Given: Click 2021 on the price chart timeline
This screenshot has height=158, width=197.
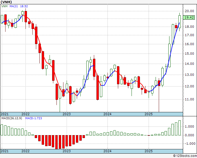Looking at the screenshot, I should [x=5, y=114].
